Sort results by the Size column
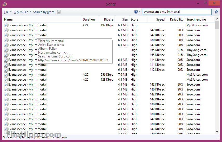Viewport: 222px width, 142px height. pos(122,20)
